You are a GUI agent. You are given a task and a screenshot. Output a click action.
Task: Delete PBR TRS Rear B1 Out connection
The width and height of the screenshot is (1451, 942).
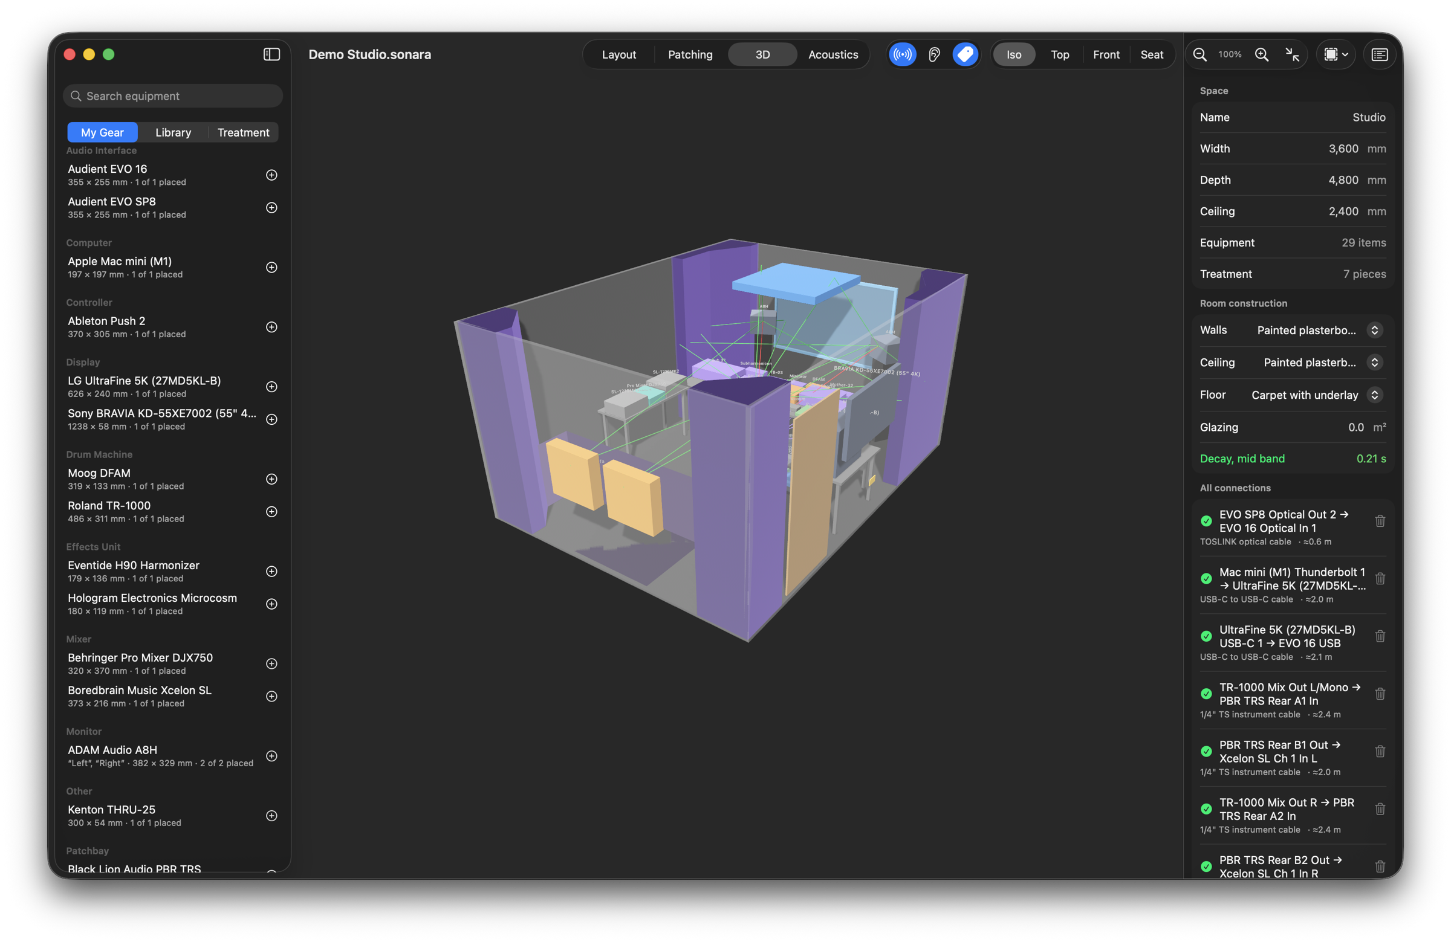click(1380, 751)
